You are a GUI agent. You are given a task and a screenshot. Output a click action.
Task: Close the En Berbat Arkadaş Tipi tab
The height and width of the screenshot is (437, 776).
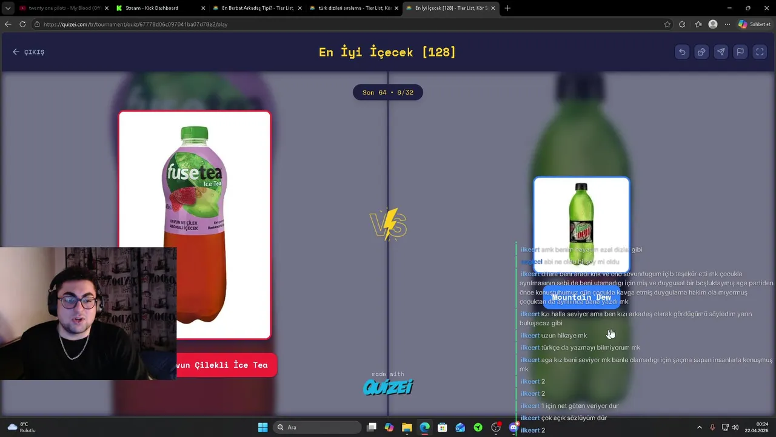[x=299, y=8]
